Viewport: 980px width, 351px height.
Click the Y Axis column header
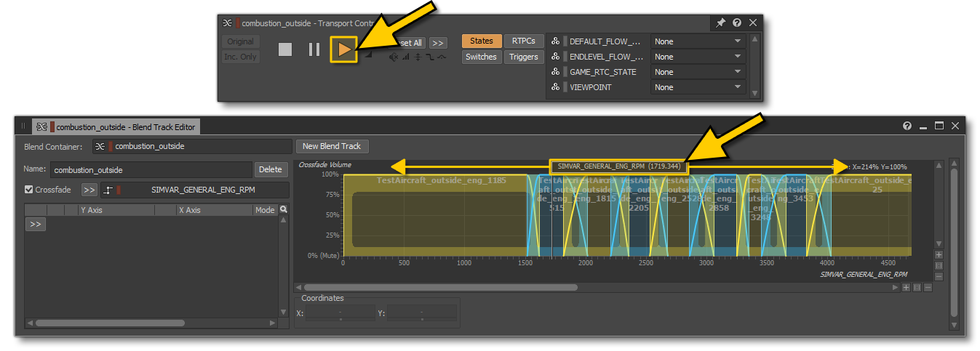tap(116, 210)
